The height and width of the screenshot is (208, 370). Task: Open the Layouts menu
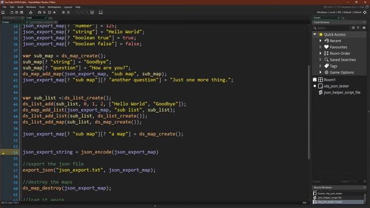pyautogui.click(x=68, y=7)
